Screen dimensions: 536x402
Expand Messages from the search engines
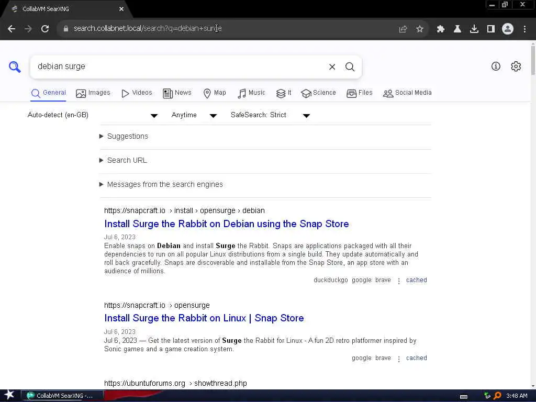click(x=161, y=185)
